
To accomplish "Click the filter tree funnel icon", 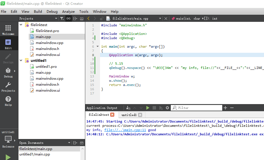I will [62, 18].
